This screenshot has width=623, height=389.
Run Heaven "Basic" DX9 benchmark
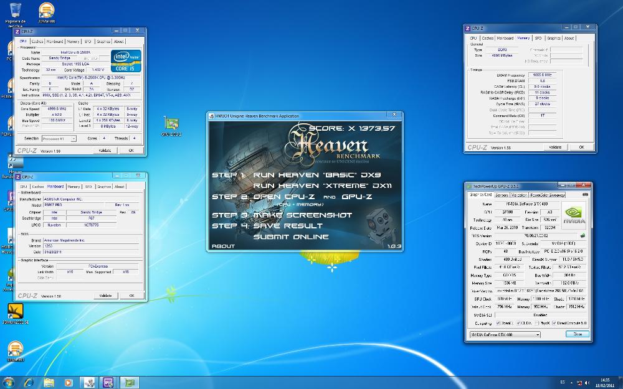(316, 175)
